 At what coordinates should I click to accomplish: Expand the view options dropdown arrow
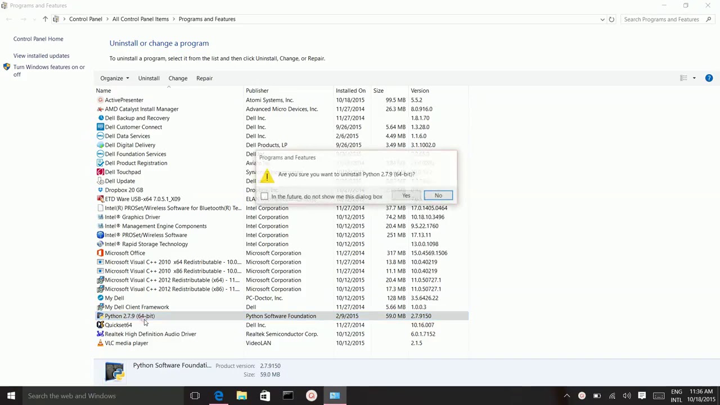pos(694,78)
